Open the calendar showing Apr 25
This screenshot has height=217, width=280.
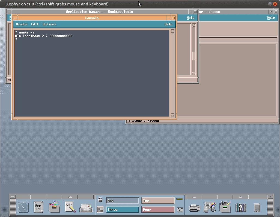[x=38, y=207]
